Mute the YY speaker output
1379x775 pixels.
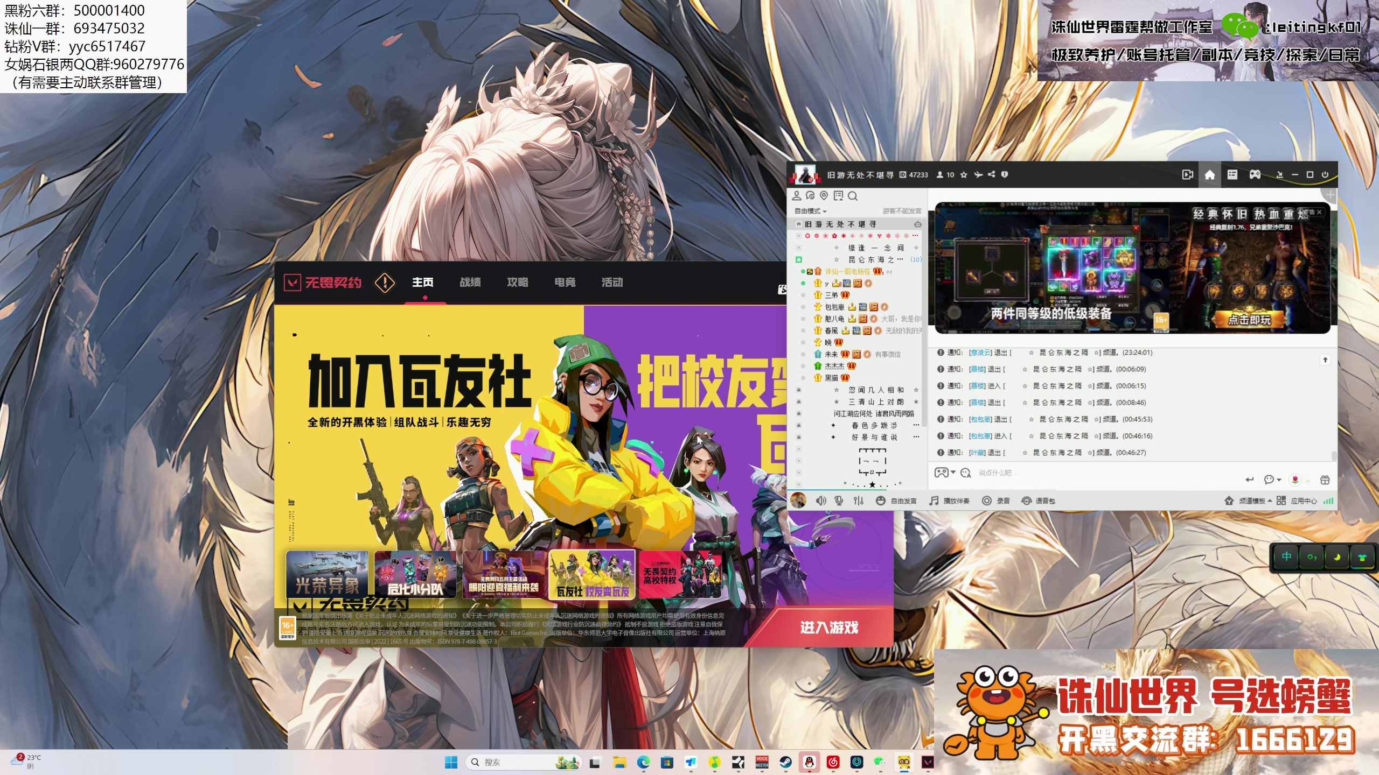[x=820, y=501]
